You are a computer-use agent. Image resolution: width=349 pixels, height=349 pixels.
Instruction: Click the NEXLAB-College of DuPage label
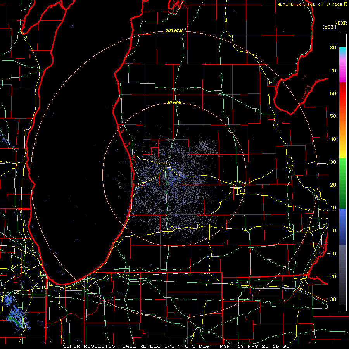coord(310,4)
